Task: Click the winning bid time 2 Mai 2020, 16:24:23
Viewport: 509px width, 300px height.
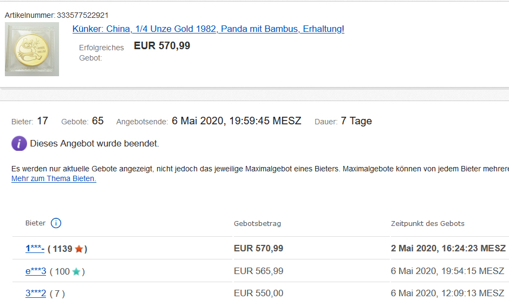Action: (448, 249)
